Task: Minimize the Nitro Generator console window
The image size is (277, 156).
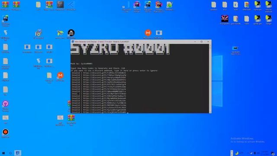Action: coord(195,42)
